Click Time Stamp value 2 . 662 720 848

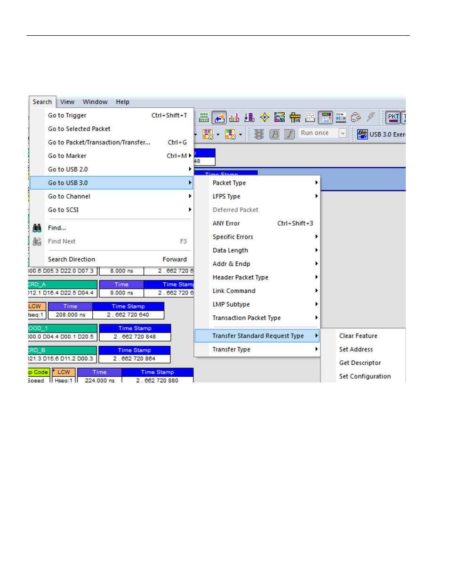[x=135, y=337]
